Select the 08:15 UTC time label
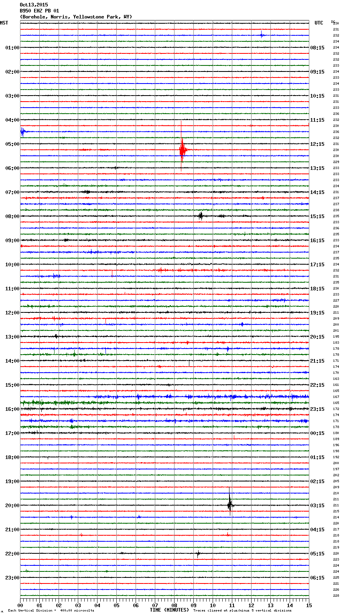Viewport: 341px width, 616px height. (317, 48)
